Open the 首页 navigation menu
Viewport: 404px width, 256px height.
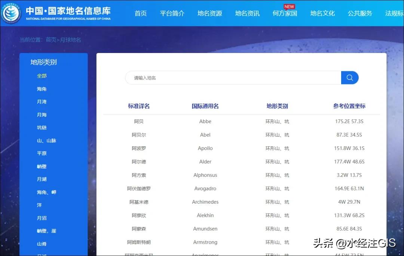pos(141,13)
